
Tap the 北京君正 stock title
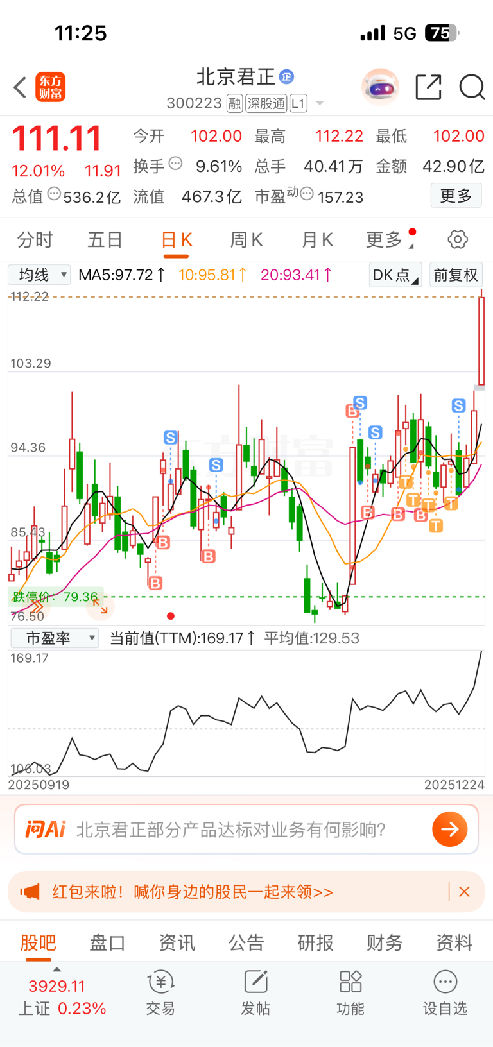(236, 77)
